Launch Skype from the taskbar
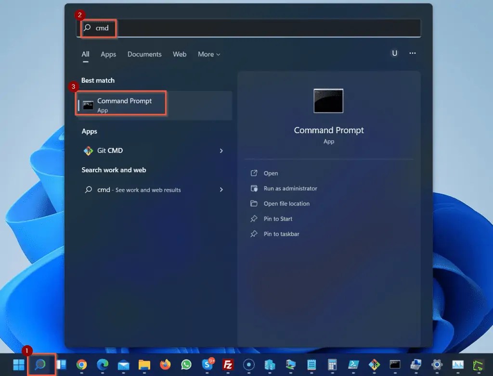Screen dimensions: 493x376 207,365
